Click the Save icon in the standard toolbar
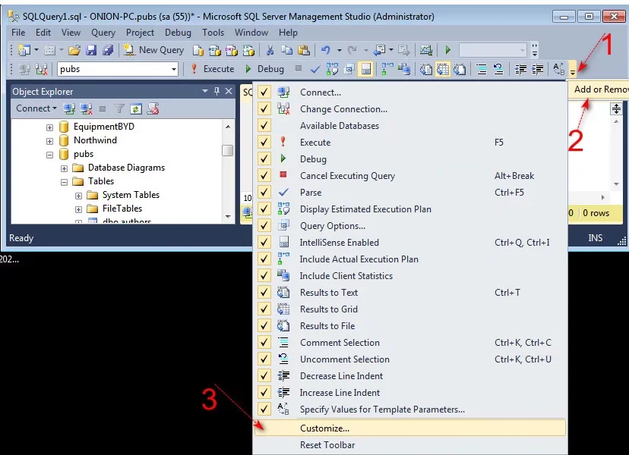629x455 pixels. pos(91,50)
